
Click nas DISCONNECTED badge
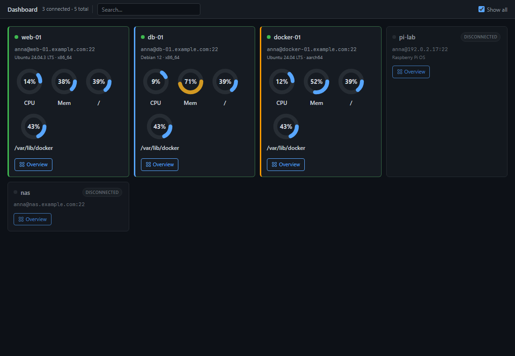(102, 193)
